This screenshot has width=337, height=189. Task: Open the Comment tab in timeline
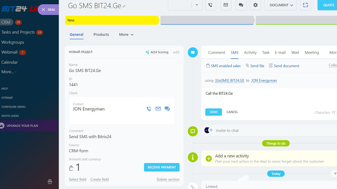pyautogui.click(x=216, y=52)
